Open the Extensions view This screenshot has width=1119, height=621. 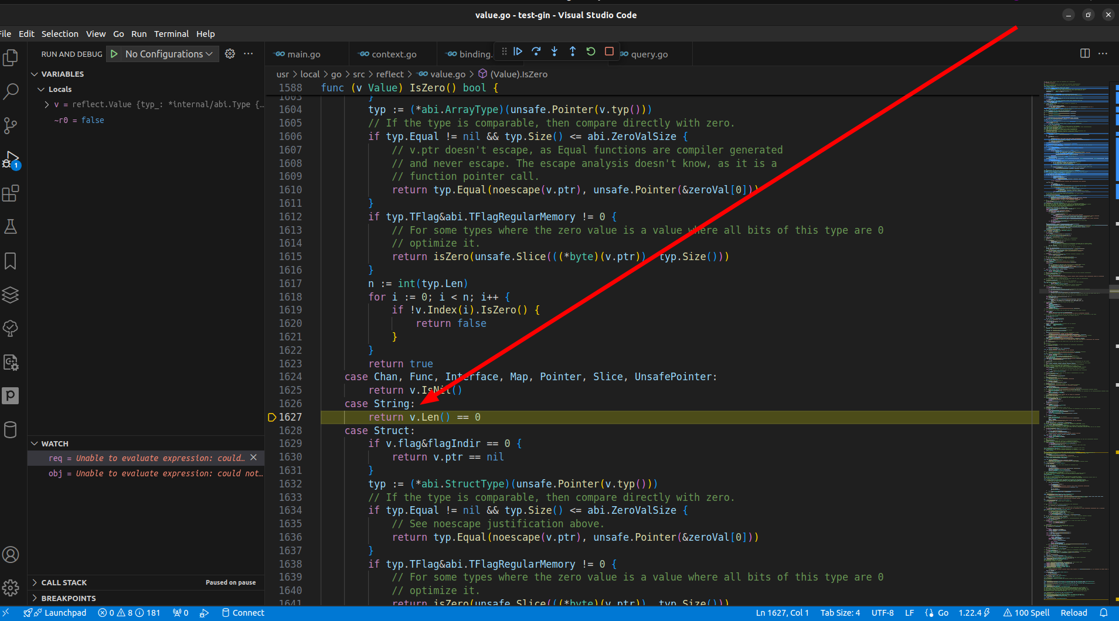pyautogui.click(x=11, y=193)
